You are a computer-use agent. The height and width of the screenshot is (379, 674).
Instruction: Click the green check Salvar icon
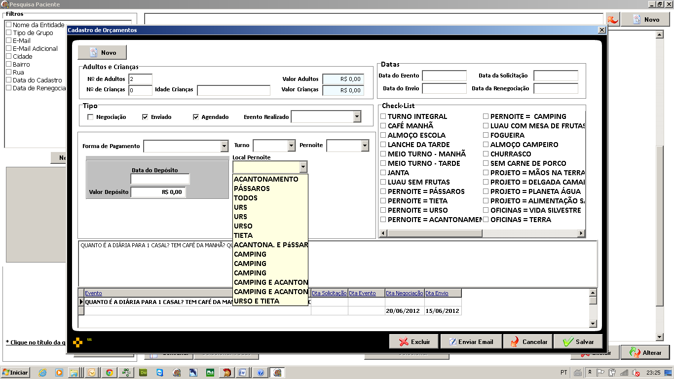point(565,341)
